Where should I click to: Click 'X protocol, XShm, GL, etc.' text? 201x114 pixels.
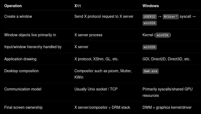[97, 59]
